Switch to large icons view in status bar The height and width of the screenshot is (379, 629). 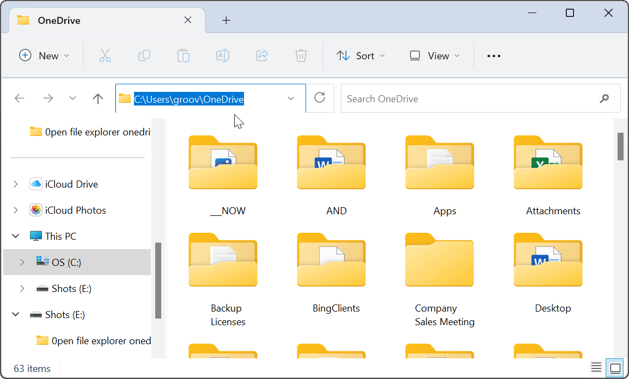pyautogui.click(x=615, y=368)
